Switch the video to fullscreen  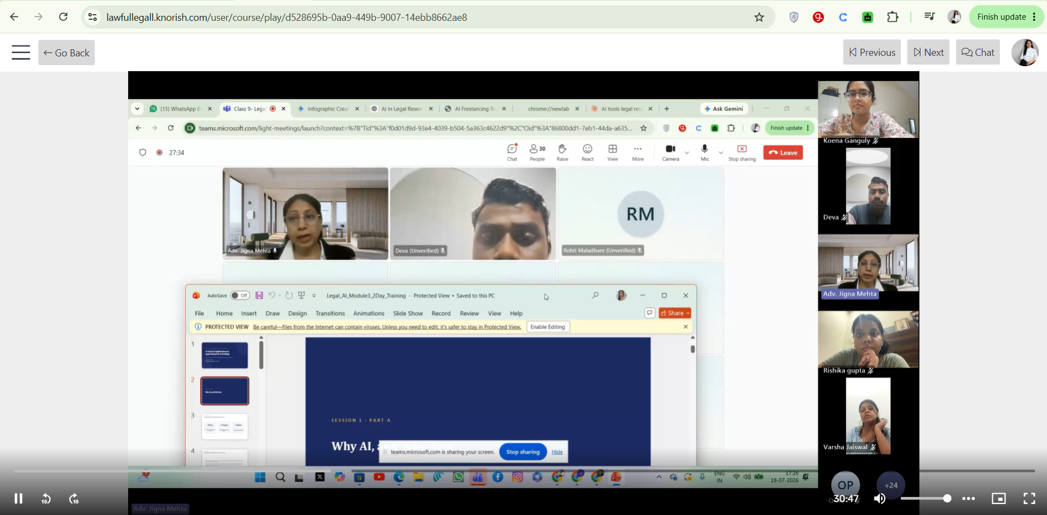[x=1029, y=499]
